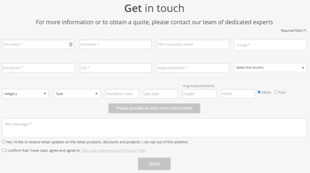
Task: Open Glice User Agreement and Privacy Policy link
Action: [114, 151]
